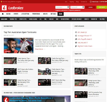The width and height of the screenshot is (107, 102).
Task: Open the Contact Us link
Action: click(x=84, y=2)
